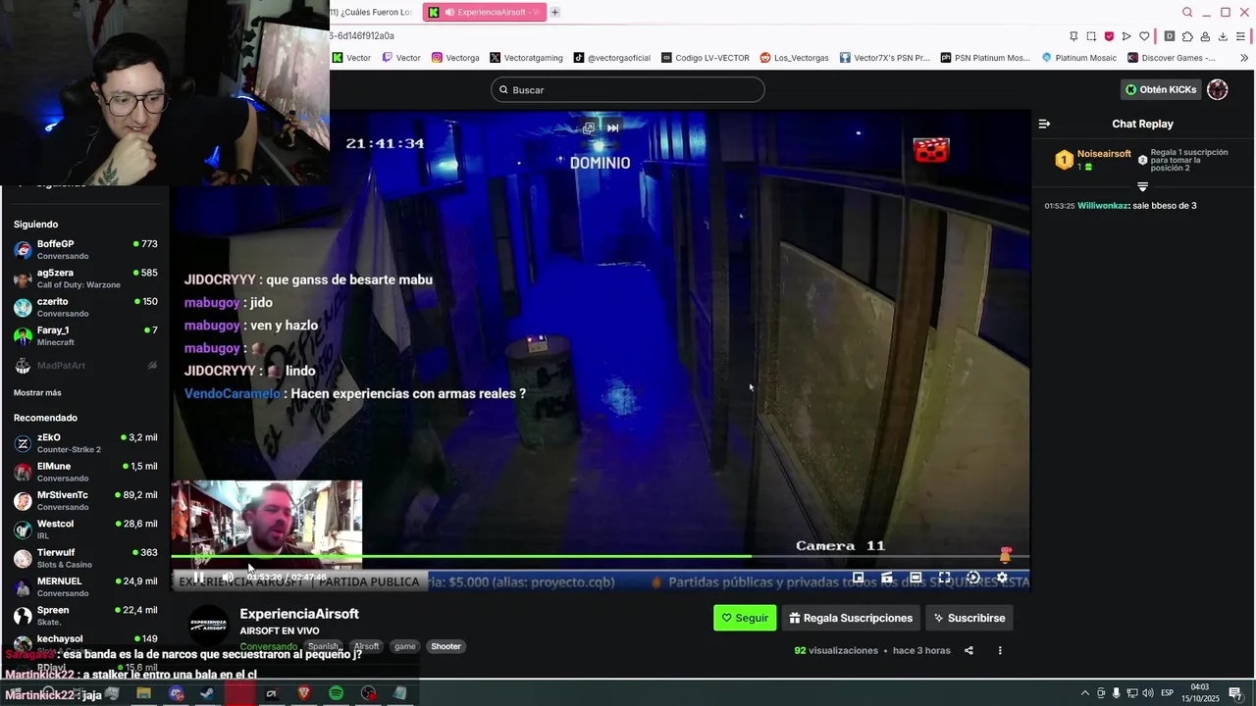Screen dimensions: 1256x706
Task: Select the Spanish tag
Action: click(x=323, y=646)
